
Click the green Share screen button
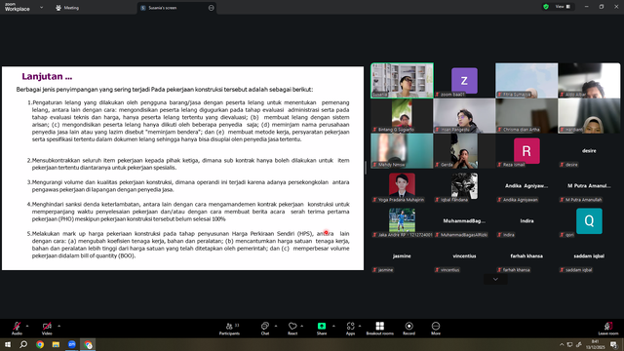[322, 329]
